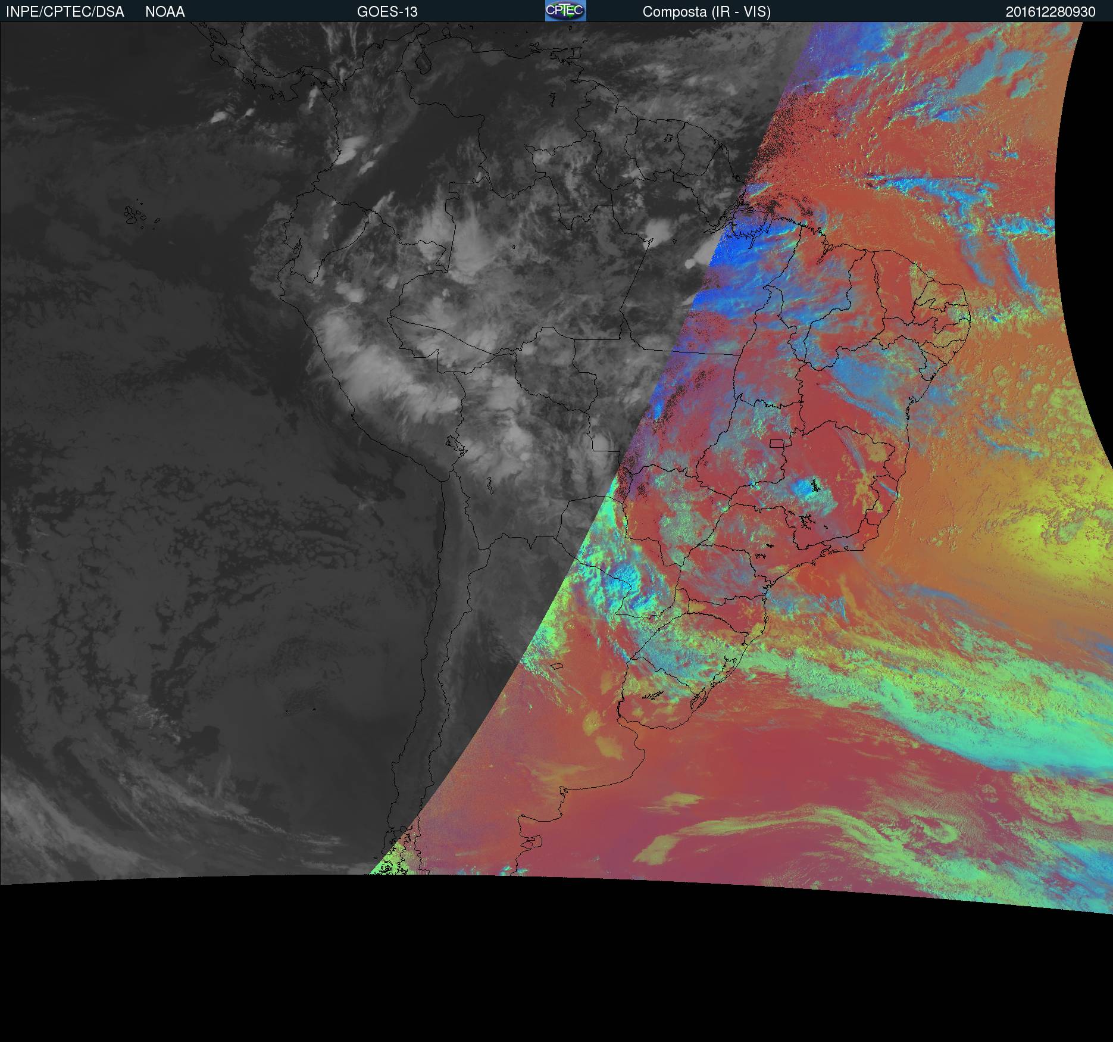
Task: Click the INPE/CPTEC/DSA header label
Action: [x=65, y=12]
